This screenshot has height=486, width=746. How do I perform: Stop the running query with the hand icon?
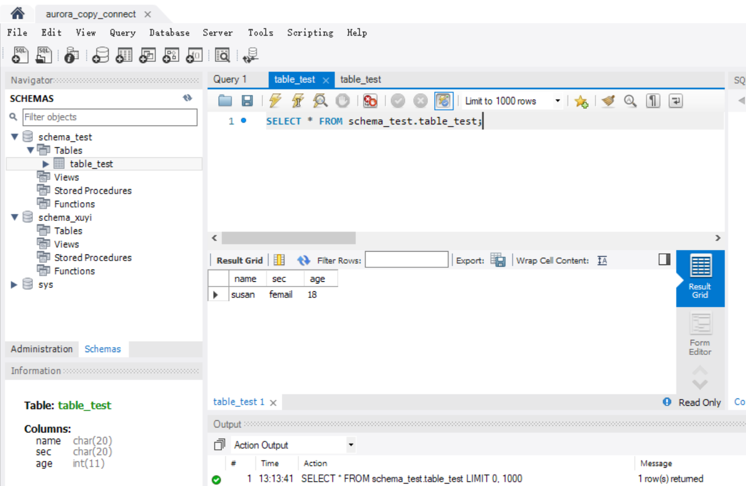[342, 101]
